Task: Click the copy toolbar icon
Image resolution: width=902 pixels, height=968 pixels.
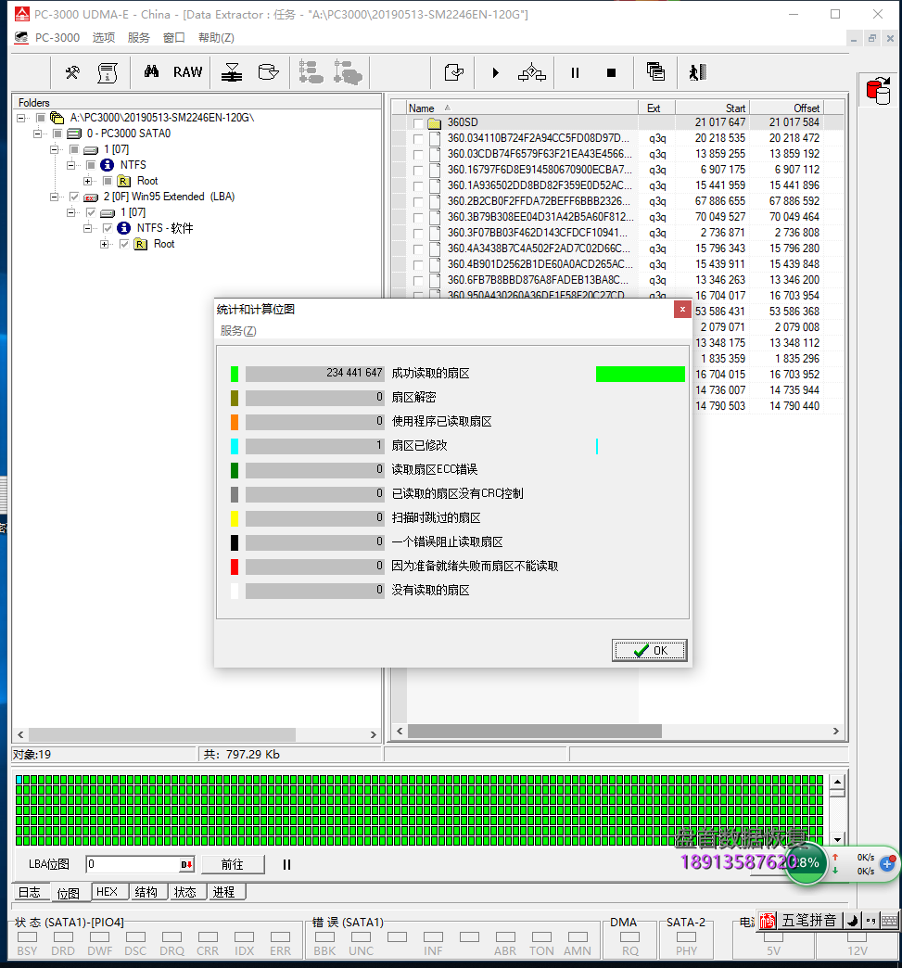Action: (x=655, y=71)
